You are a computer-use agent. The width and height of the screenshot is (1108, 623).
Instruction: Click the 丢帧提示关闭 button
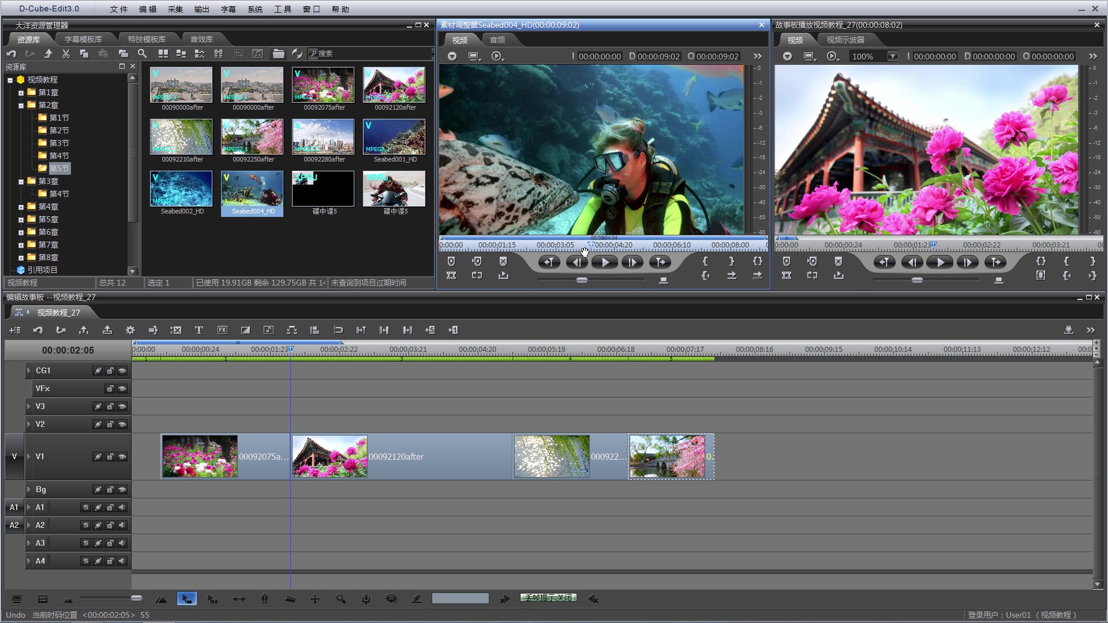pyautogui.click(x=548, y=598)
